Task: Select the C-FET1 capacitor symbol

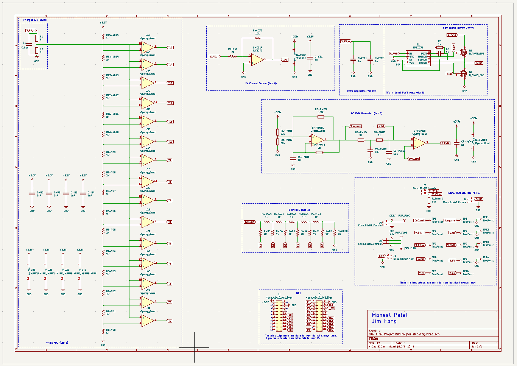Action: (x=353, y=59)
